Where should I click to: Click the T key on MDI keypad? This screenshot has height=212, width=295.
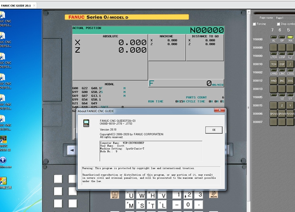tap(152, 205)
